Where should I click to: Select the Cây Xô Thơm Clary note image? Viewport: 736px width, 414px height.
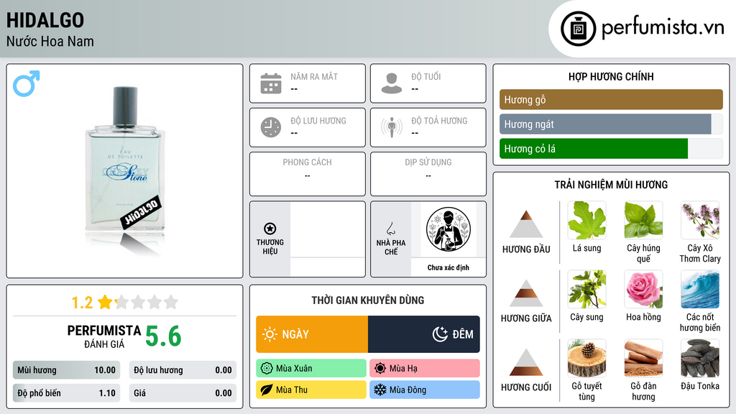point(700,221)
